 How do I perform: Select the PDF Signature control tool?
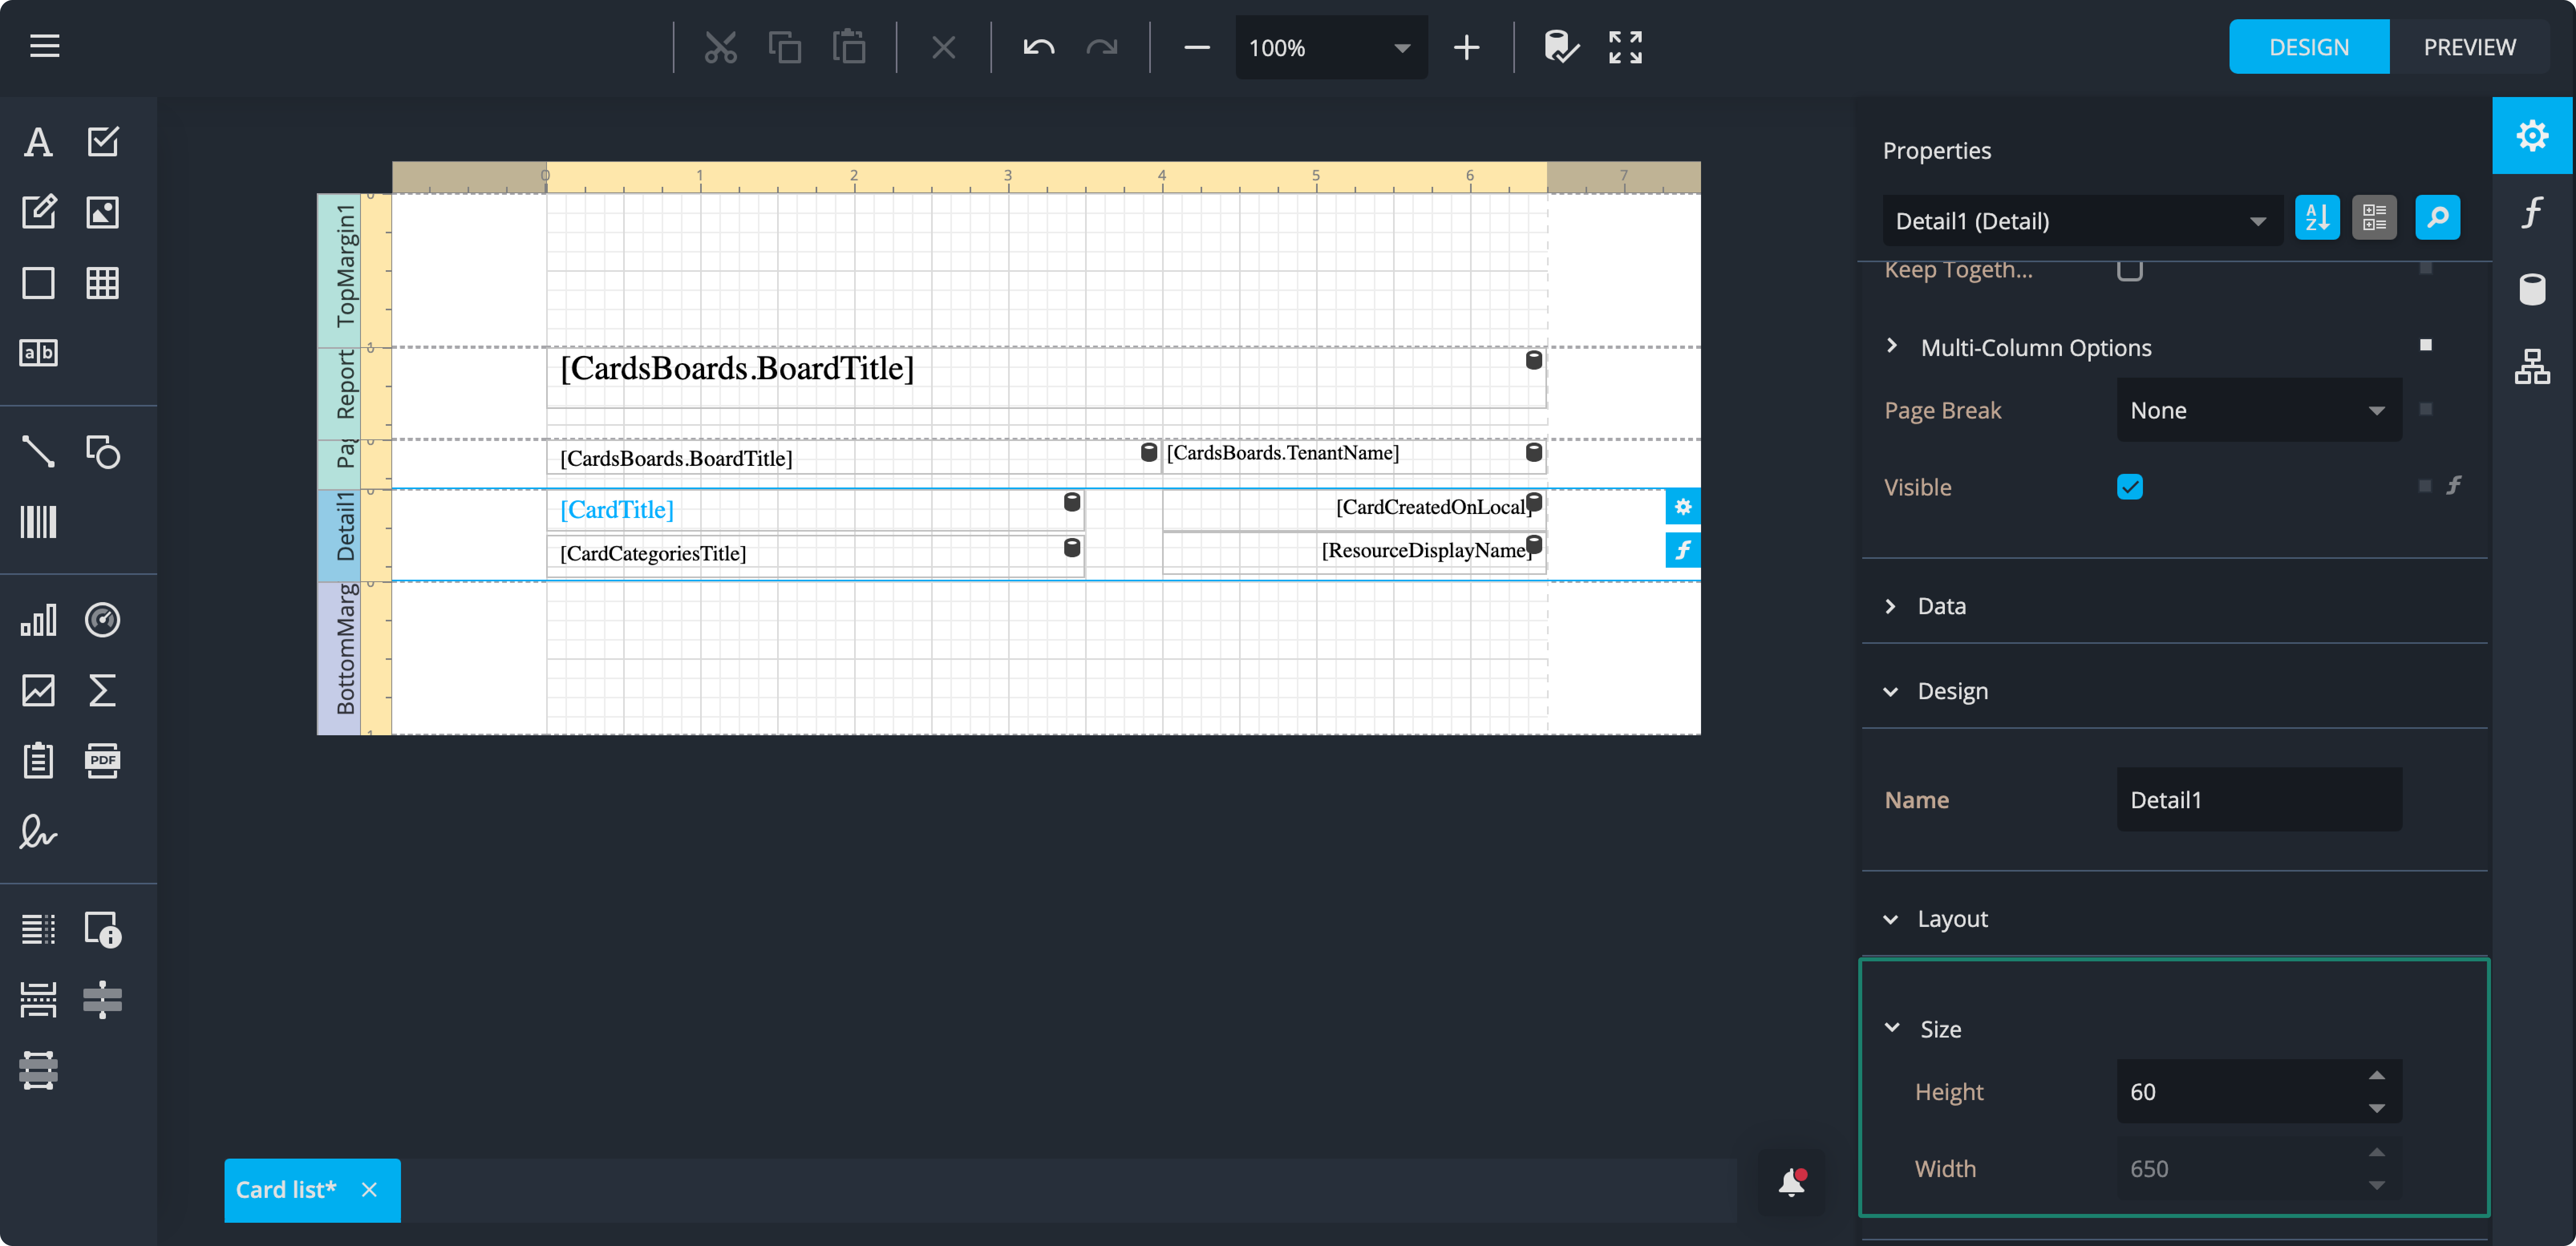(x=38, y=831)
